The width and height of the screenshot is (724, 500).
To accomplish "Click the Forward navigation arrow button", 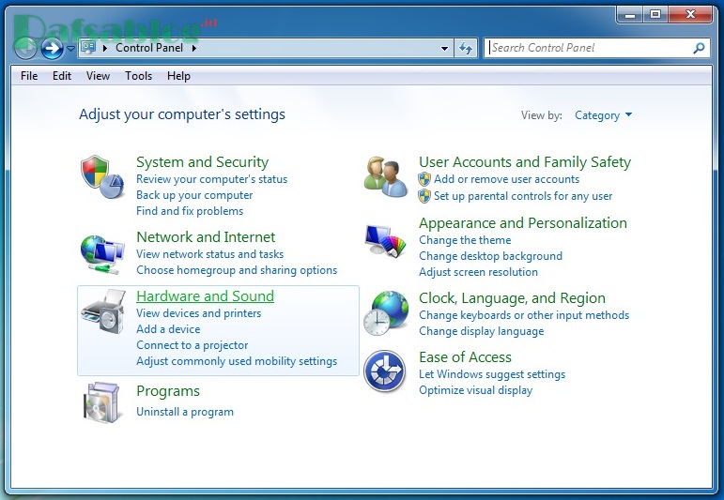I will 53,48.
